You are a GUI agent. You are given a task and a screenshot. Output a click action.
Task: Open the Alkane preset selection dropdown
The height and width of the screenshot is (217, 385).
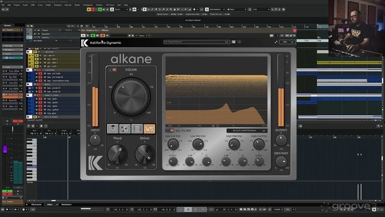pos(197,42)
